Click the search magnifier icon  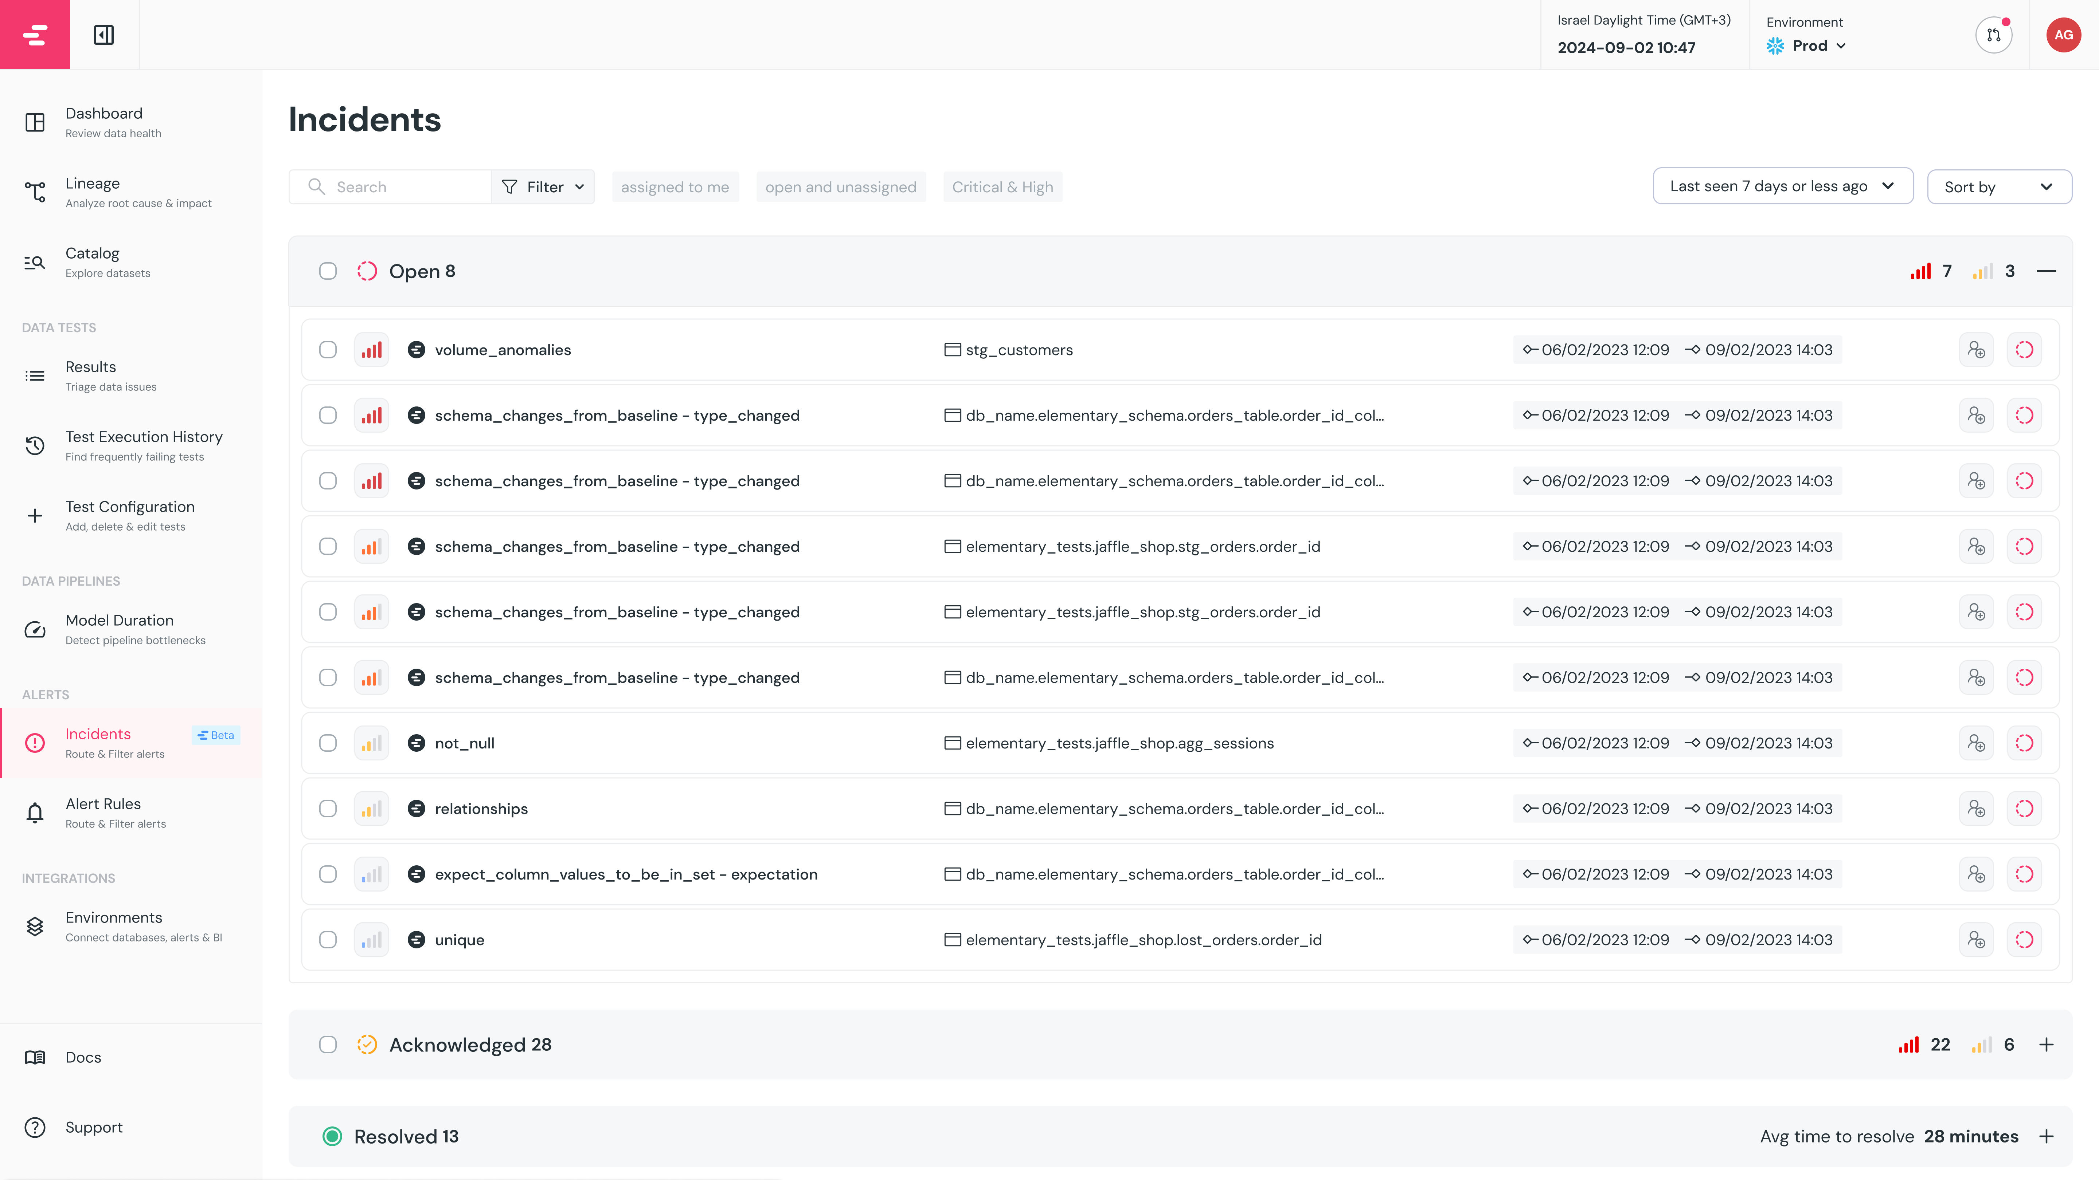coord(317,186)
